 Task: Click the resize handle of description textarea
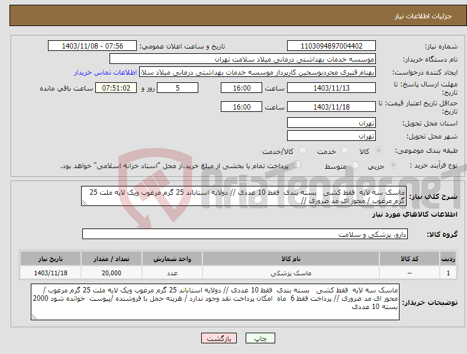click(x=85, y=202)
